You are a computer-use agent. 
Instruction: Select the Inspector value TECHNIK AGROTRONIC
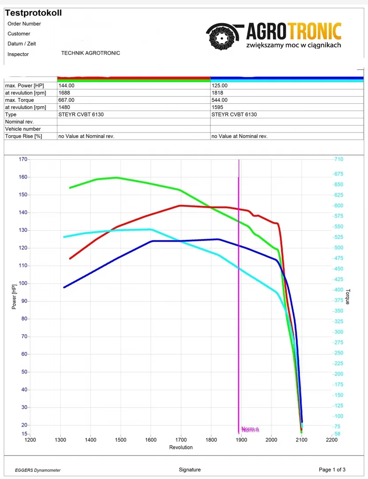[x=90, y=53]
